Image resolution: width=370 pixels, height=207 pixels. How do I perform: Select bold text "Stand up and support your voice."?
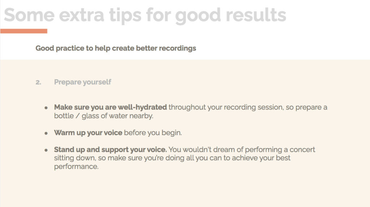click(x=111, y=150)
